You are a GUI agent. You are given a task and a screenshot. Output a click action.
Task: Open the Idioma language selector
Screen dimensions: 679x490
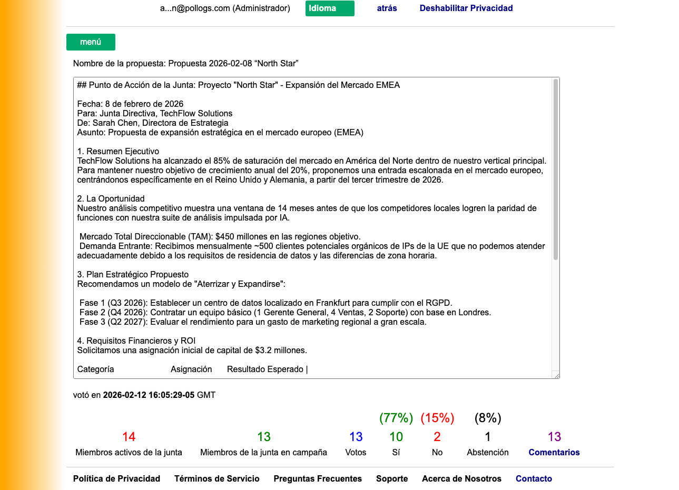(x=330, y=8)
